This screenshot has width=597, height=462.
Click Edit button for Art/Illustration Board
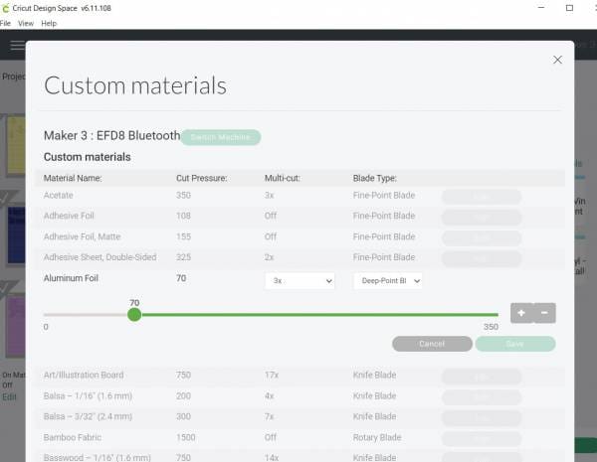[x=482, y=377]
